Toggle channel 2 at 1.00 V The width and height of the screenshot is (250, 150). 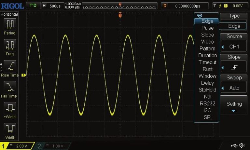(52, 146)
